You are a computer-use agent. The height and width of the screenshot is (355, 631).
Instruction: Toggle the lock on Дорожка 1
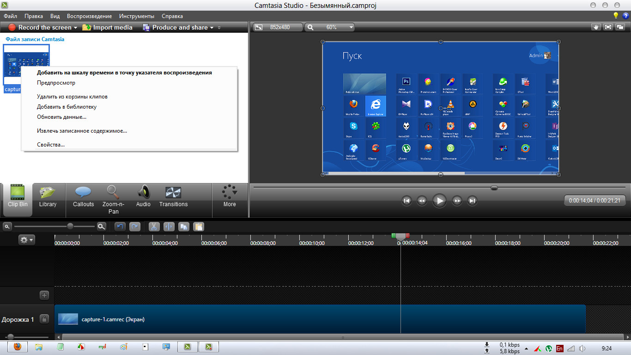[44, 319]
